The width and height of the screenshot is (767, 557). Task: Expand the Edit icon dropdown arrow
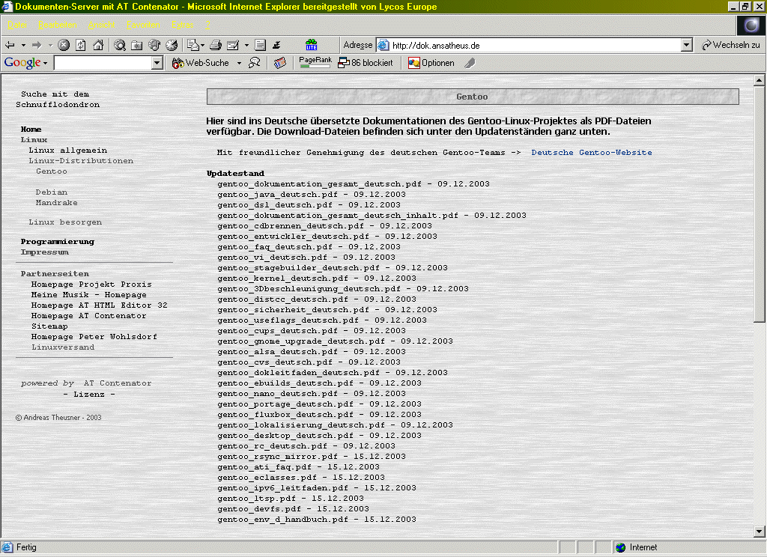[246, 46]
